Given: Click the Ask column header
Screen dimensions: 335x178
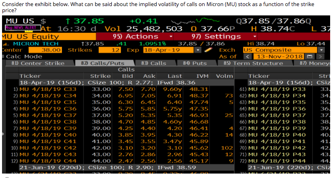Looking at the screenshot, I should click(149, 76).
